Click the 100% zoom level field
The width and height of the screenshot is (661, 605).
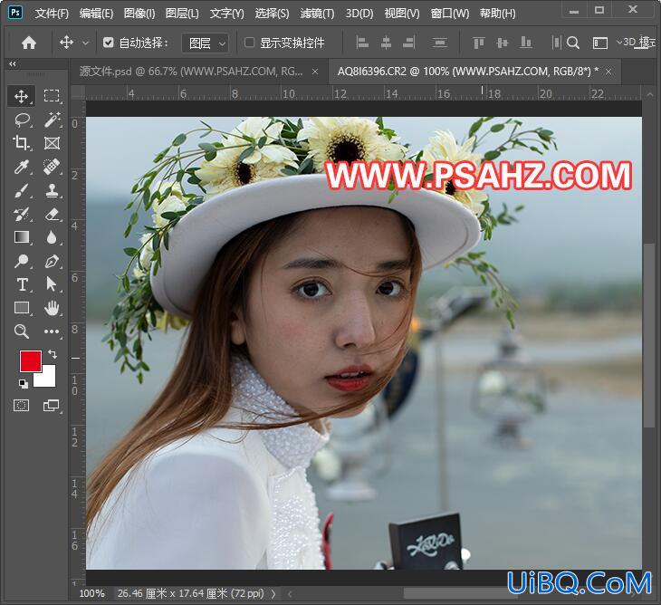point(91,593)
